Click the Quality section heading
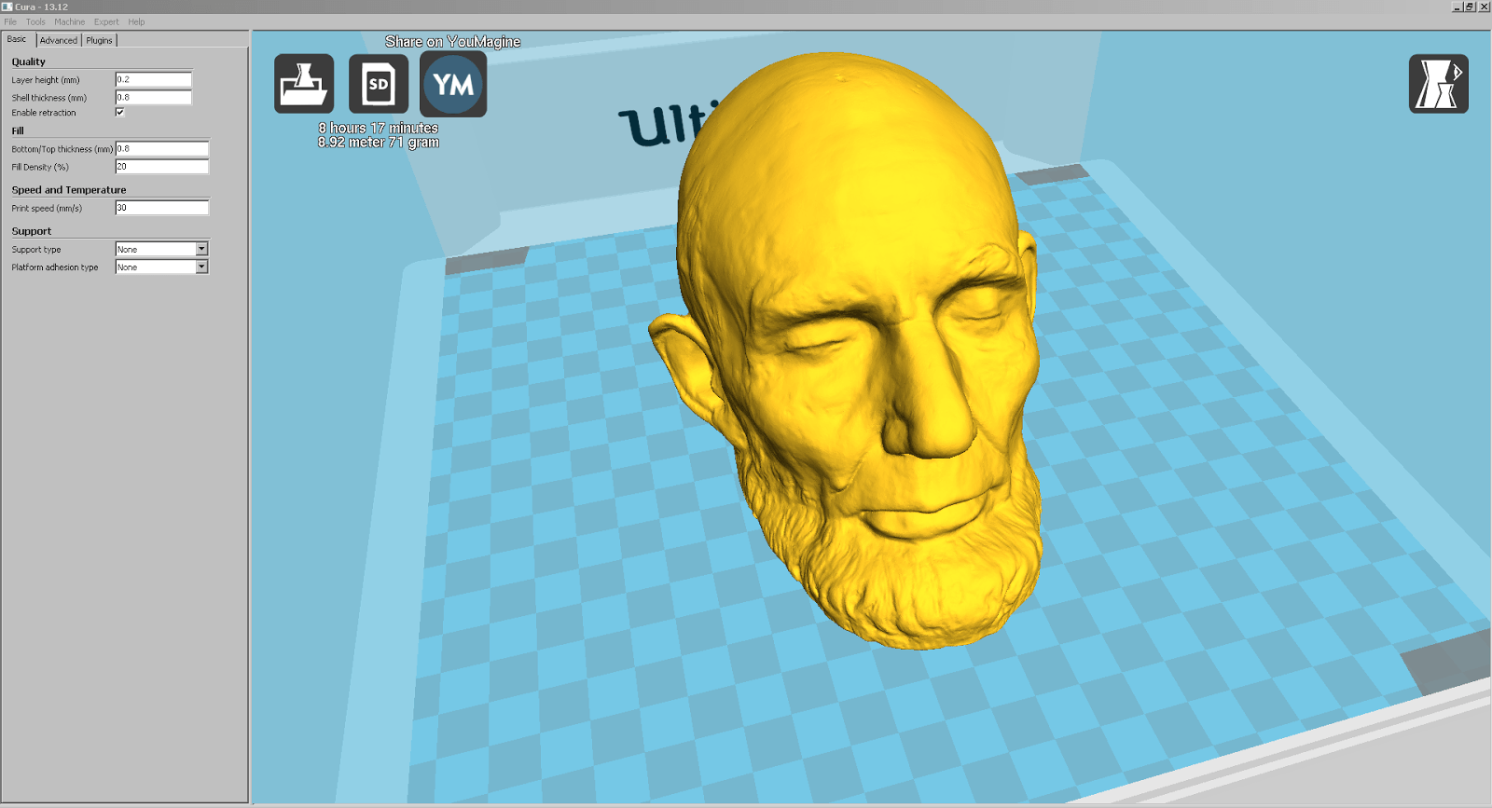 [x=28, y=62]
